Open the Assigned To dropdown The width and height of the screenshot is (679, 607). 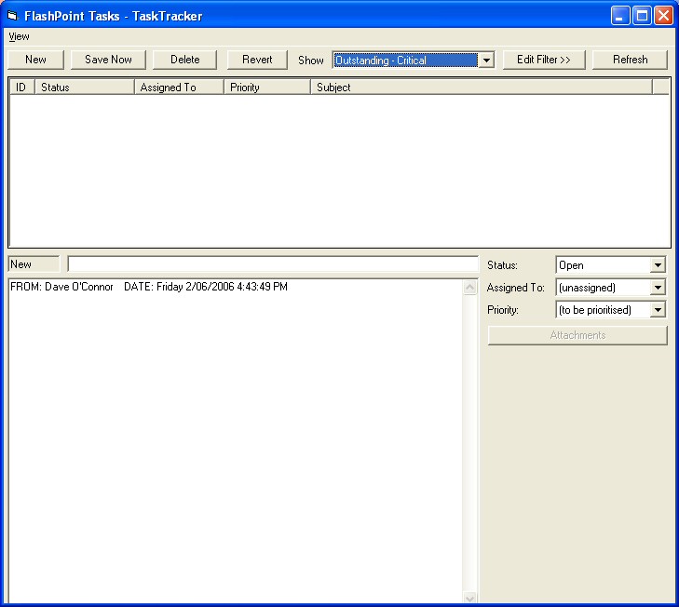(x=611, y=288)
